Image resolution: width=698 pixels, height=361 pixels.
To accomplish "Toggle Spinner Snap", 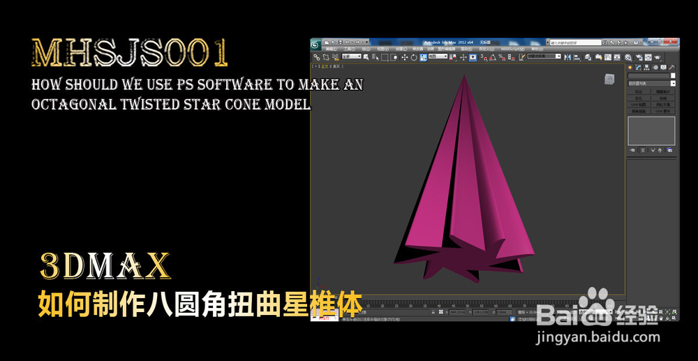I will 512,57.
